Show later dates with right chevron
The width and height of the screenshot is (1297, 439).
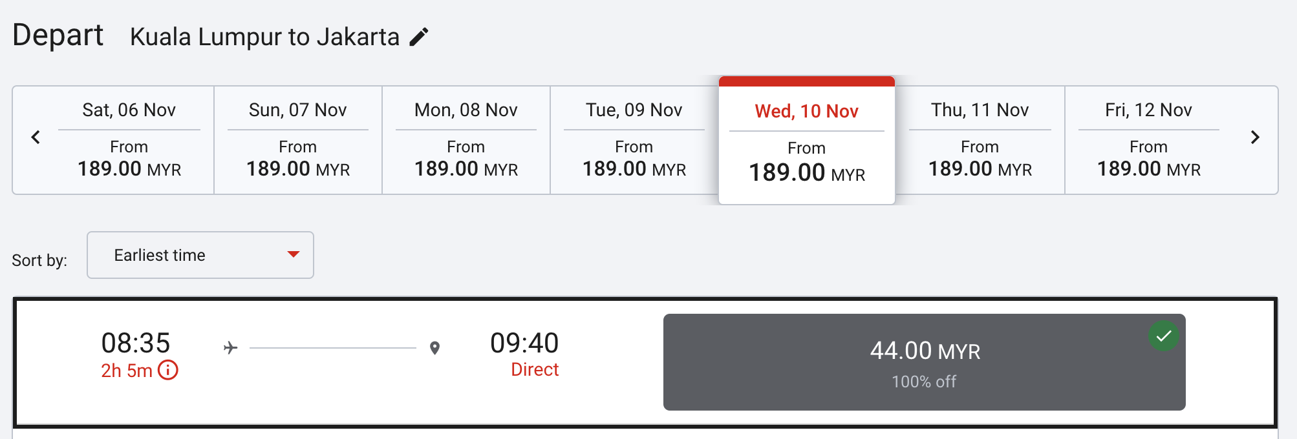coord(1255,138)
